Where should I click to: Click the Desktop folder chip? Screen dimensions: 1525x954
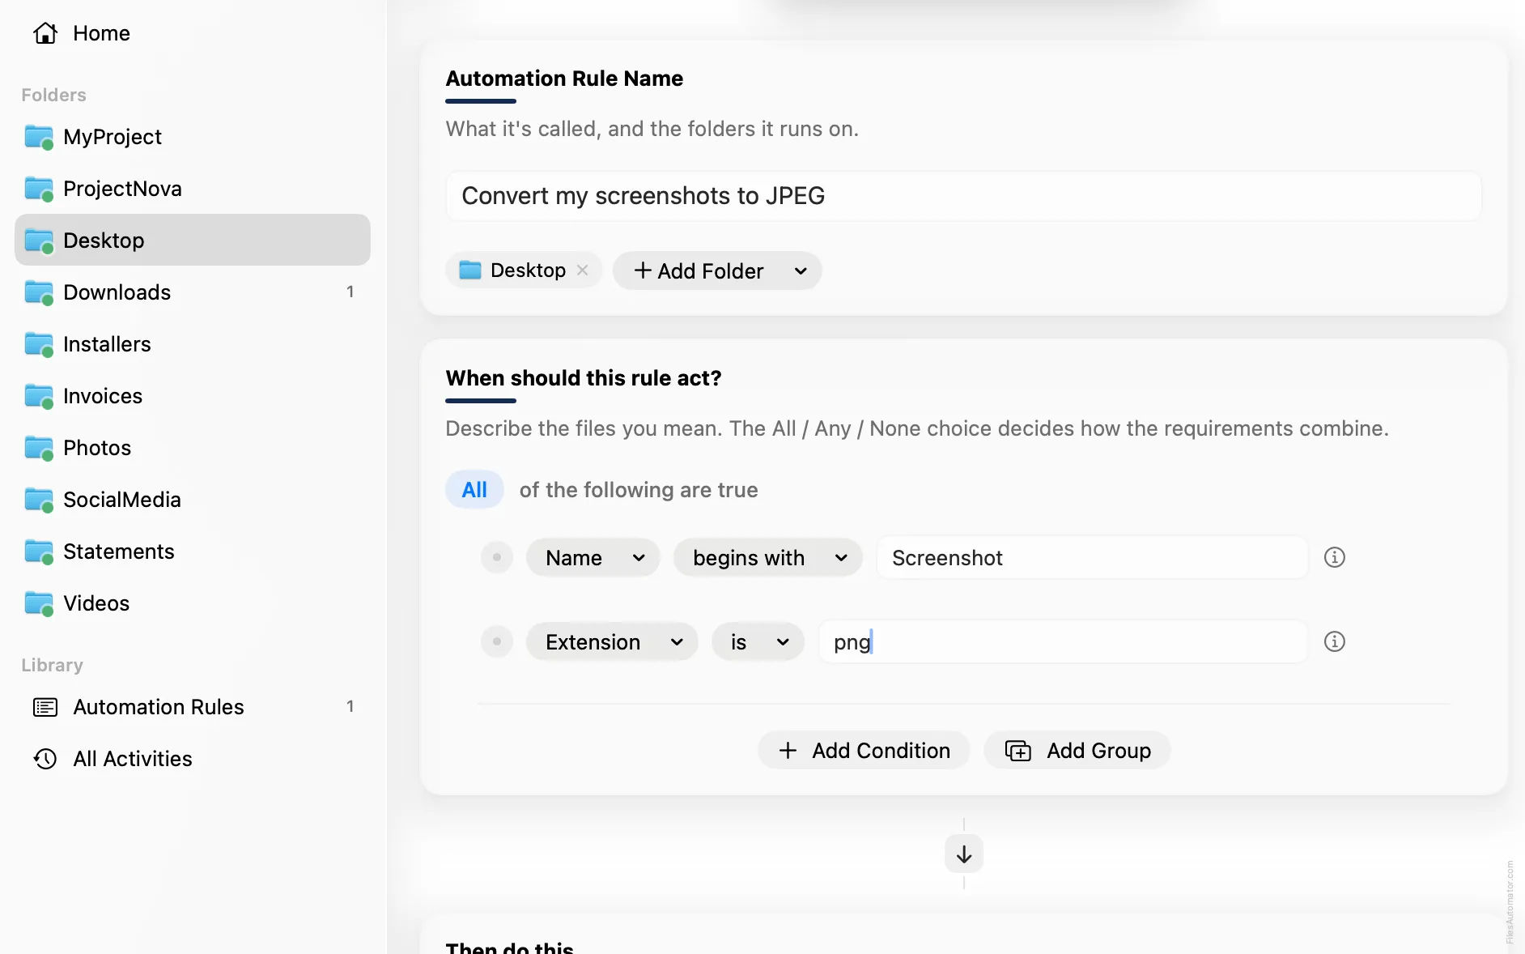click(523, 270)
